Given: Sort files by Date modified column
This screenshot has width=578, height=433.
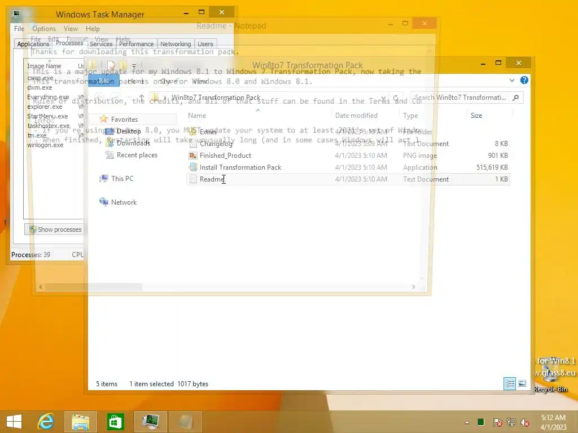Looking at the screenshot, I should [356, 115].
